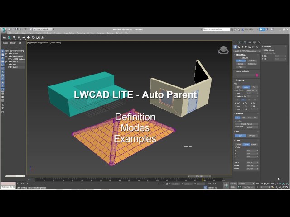This screenshot has width=290, height=217.
Task: Open the Auto Corner dropdown
Action: (x=252, y=90)
